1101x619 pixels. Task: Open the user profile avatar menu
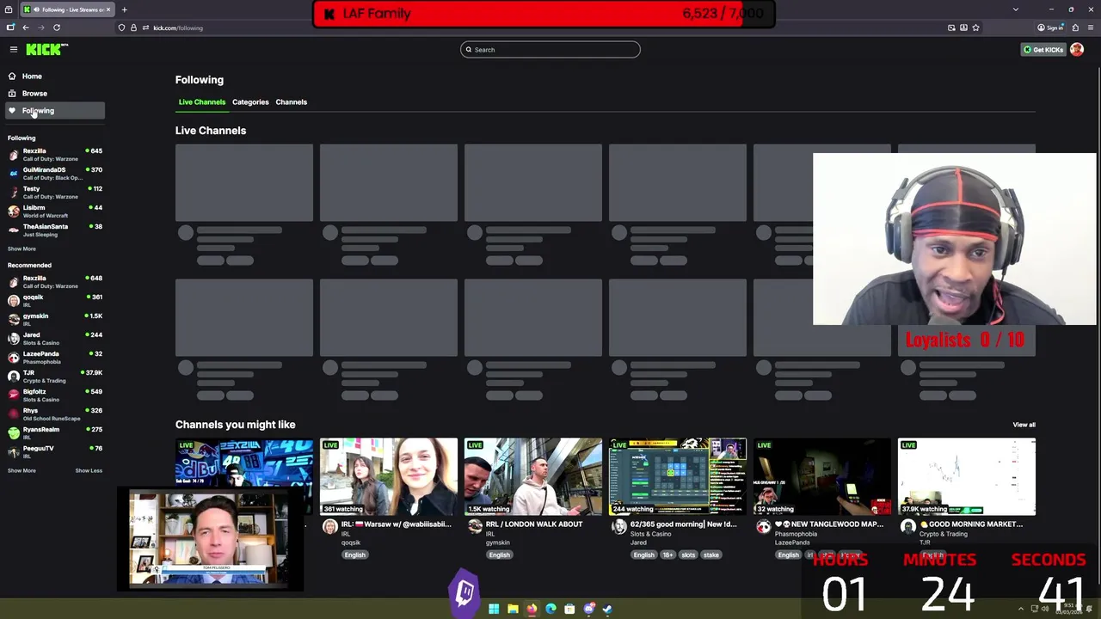click(1077, 50)
